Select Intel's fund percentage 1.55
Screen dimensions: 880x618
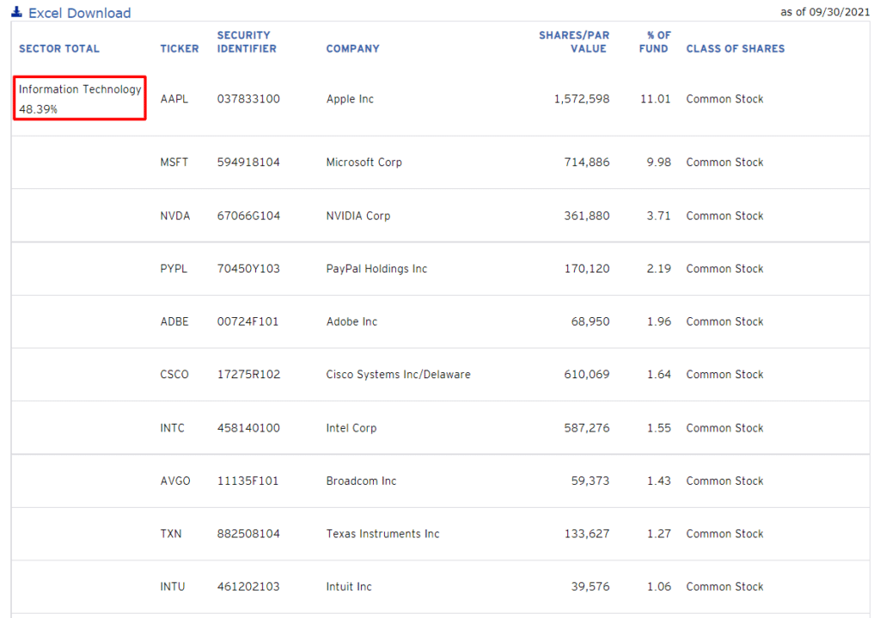pyautogui.click(x=659, y=428)
